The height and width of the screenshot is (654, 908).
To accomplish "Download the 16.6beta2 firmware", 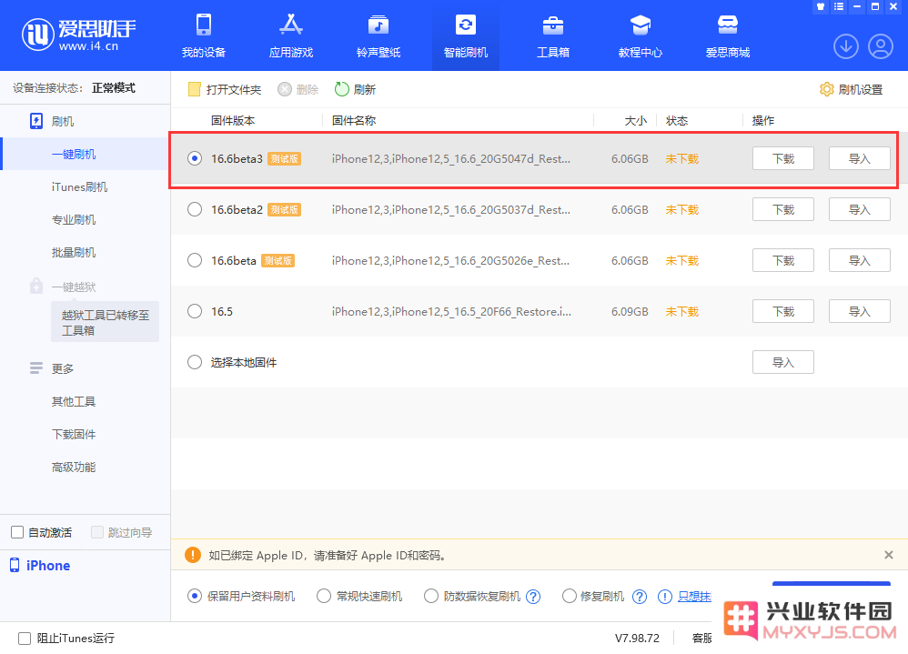I will 783,209.
